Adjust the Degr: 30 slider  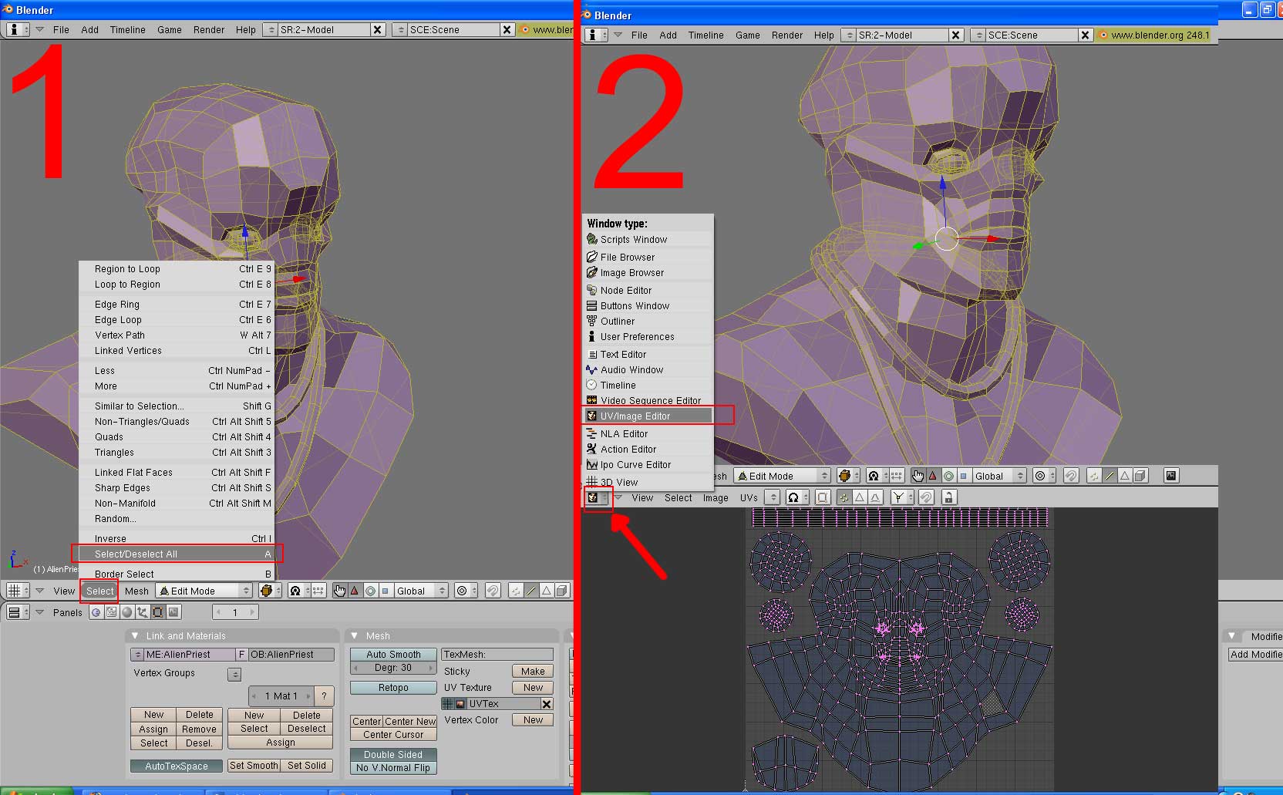point(393,668)
